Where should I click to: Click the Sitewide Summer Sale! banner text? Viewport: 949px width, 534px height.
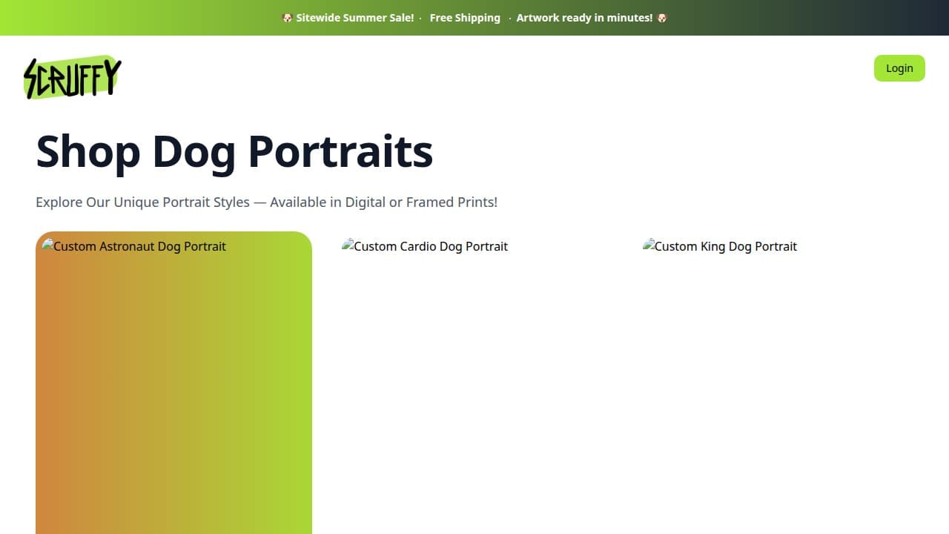point(355,18)
